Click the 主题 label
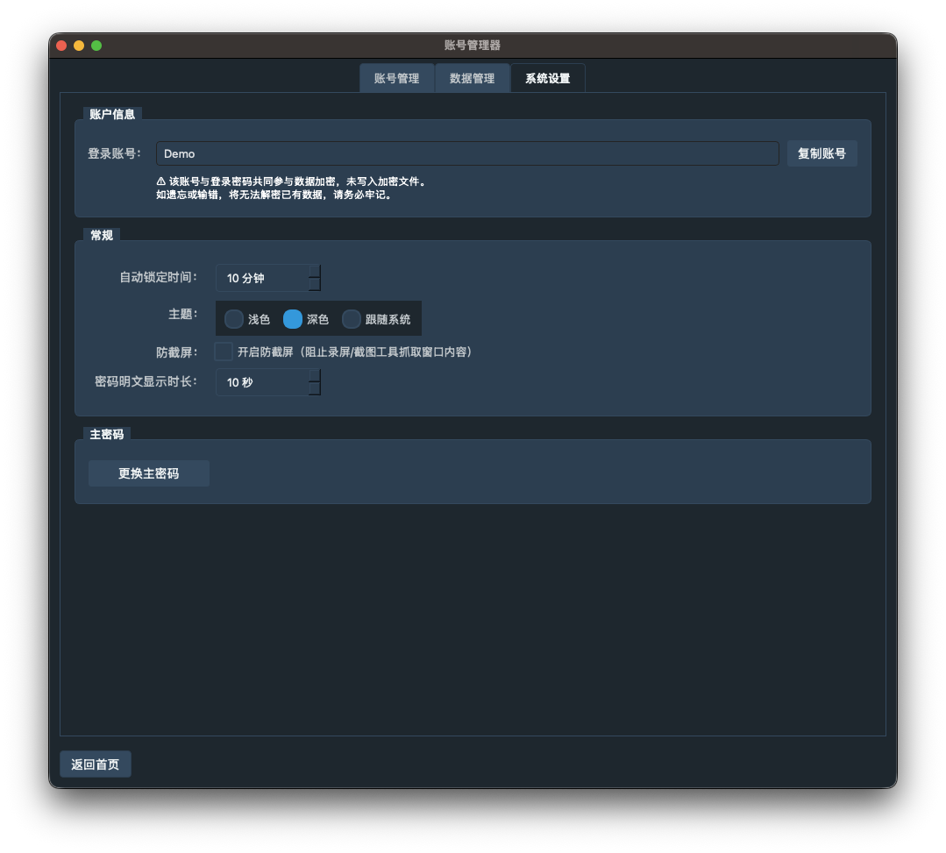The image size is (946, 853). point(183,315)
